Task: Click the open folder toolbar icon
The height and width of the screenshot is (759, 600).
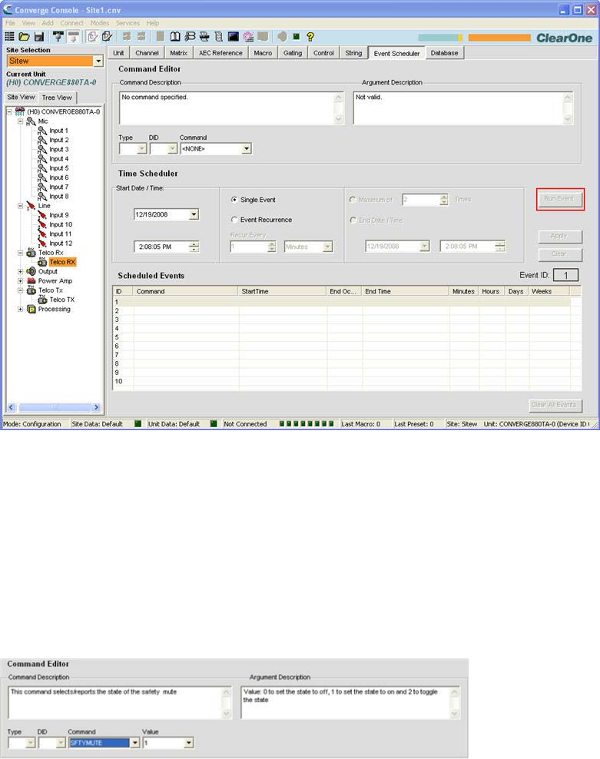Action: point(24,36)
